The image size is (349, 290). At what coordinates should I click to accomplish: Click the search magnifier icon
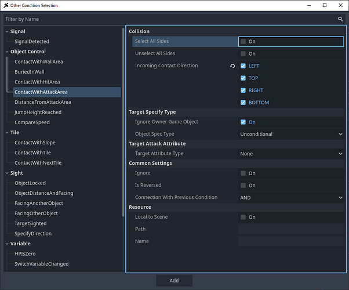coord(341,19)
